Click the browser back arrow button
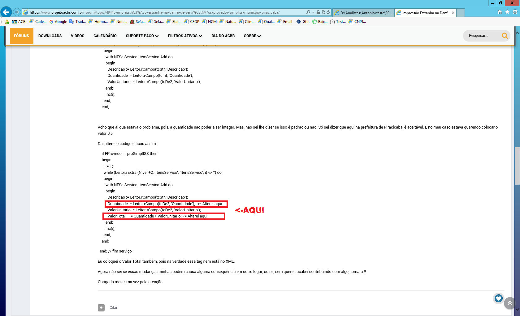Viewport: 520px width, 316px height. tap(6, 12)
